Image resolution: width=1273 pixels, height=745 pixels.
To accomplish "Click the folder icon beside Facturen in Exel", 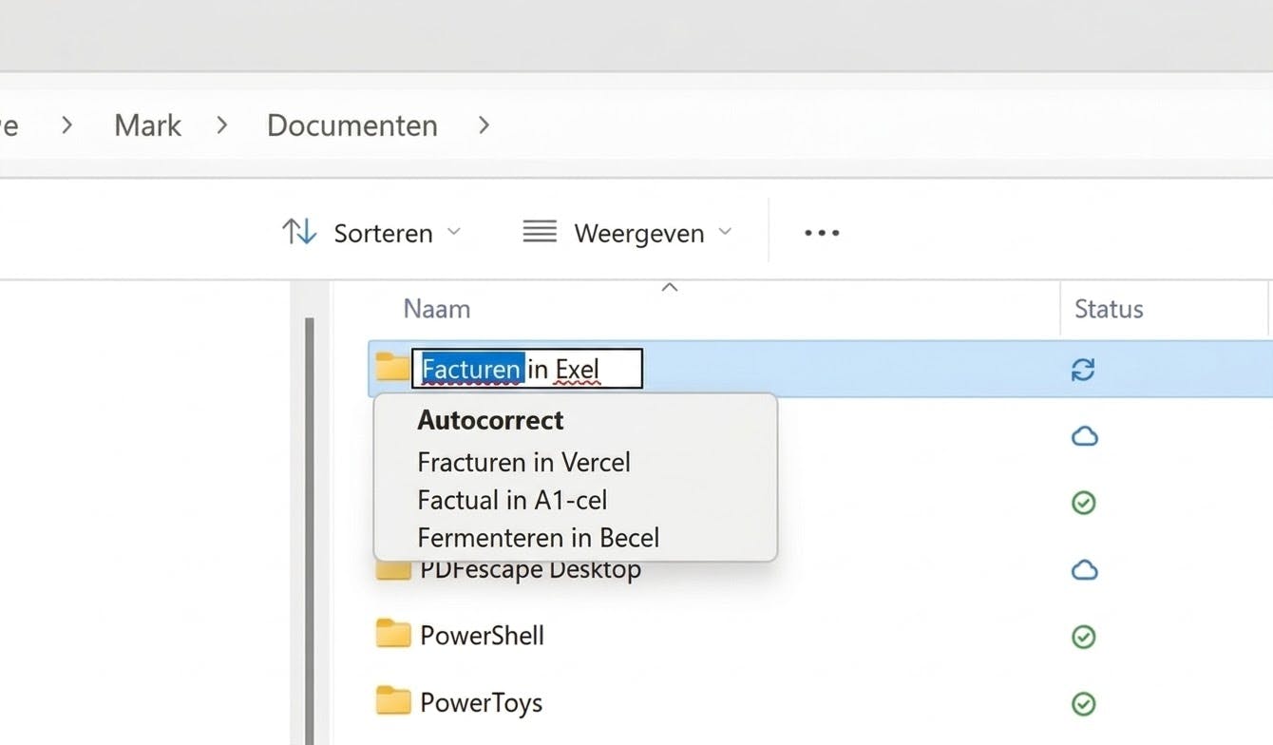I will pos(392,368).
